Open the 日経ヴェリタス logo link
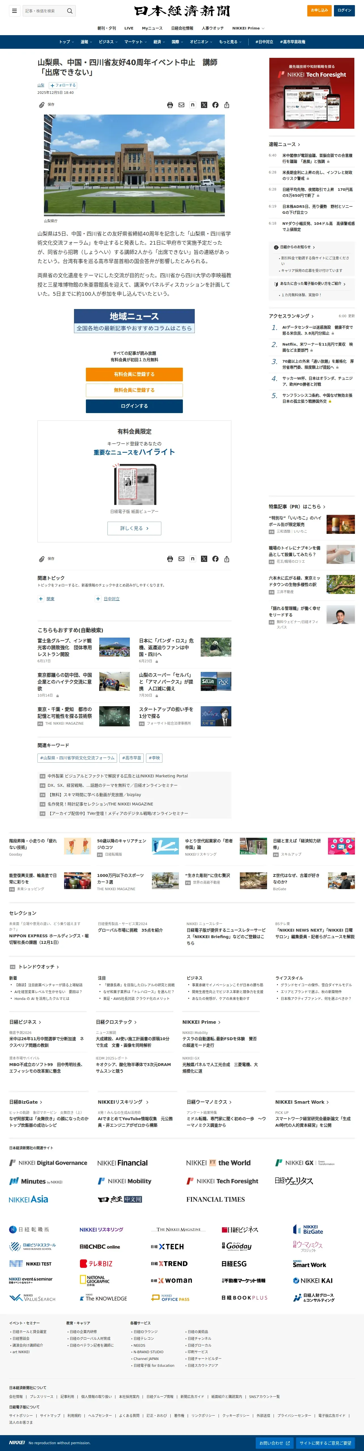 (294, 1181)
